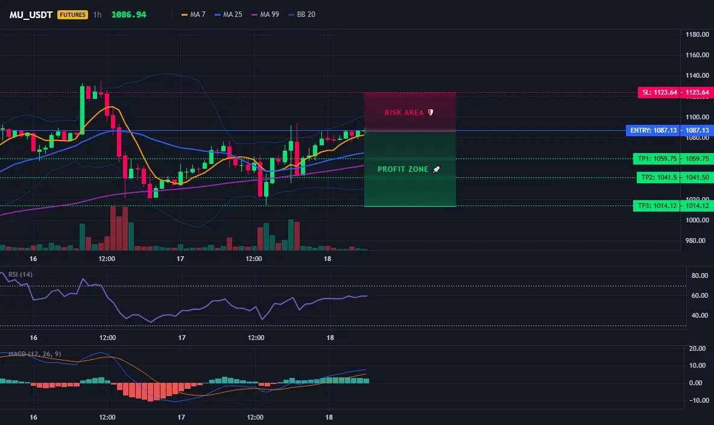
Task: Click the MACD (12, 26, 9) indicator label
Action: 34,353
